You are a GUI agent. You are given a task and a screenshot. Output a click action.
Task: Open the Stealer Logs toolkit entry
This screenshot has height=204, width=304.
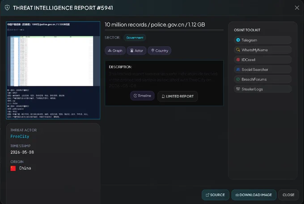click(x=262, y=89)
